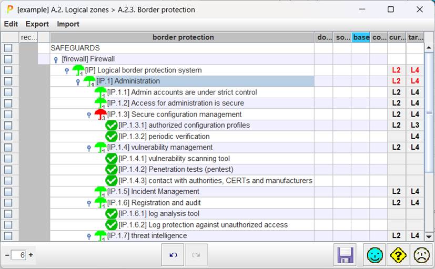
Task: Collapse the [IP.1.4] vulnerability management node
Action: tap(89, 148)
